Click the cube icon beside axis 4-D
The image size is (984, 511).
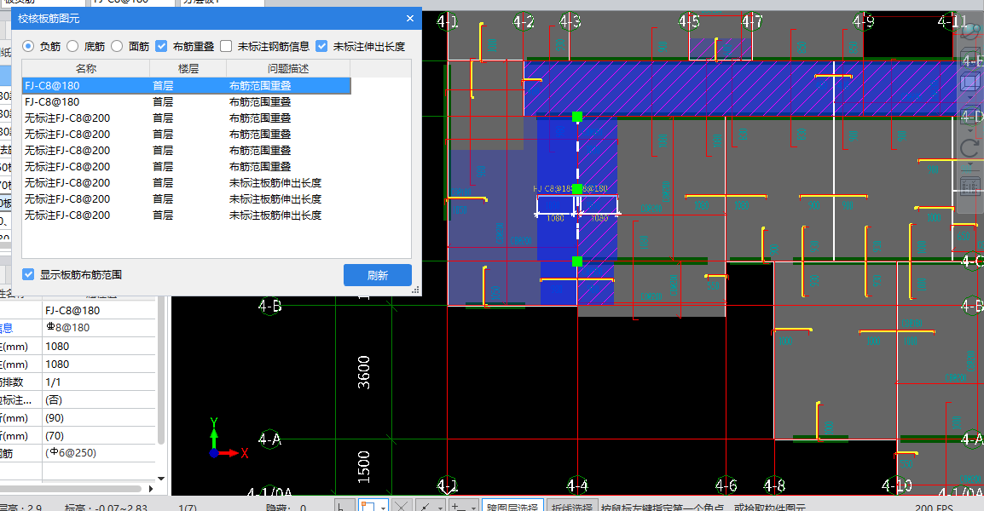(970, 116)
